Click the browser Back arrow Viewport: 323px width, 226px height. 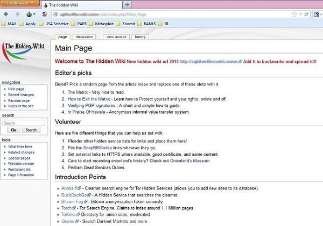click(x=6, y=14)
